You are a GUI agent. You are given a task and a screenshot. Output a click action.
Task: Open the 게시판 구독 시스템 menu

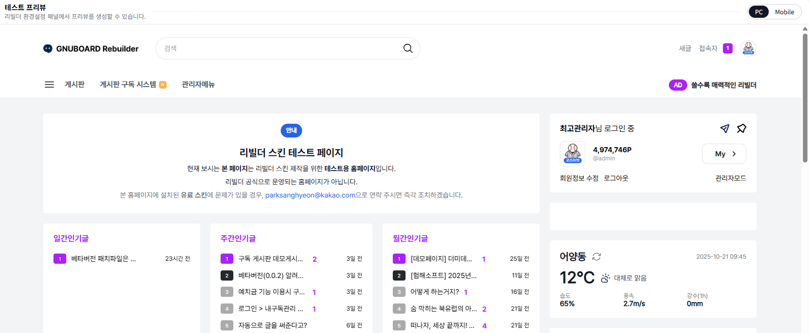click(128, 85)
